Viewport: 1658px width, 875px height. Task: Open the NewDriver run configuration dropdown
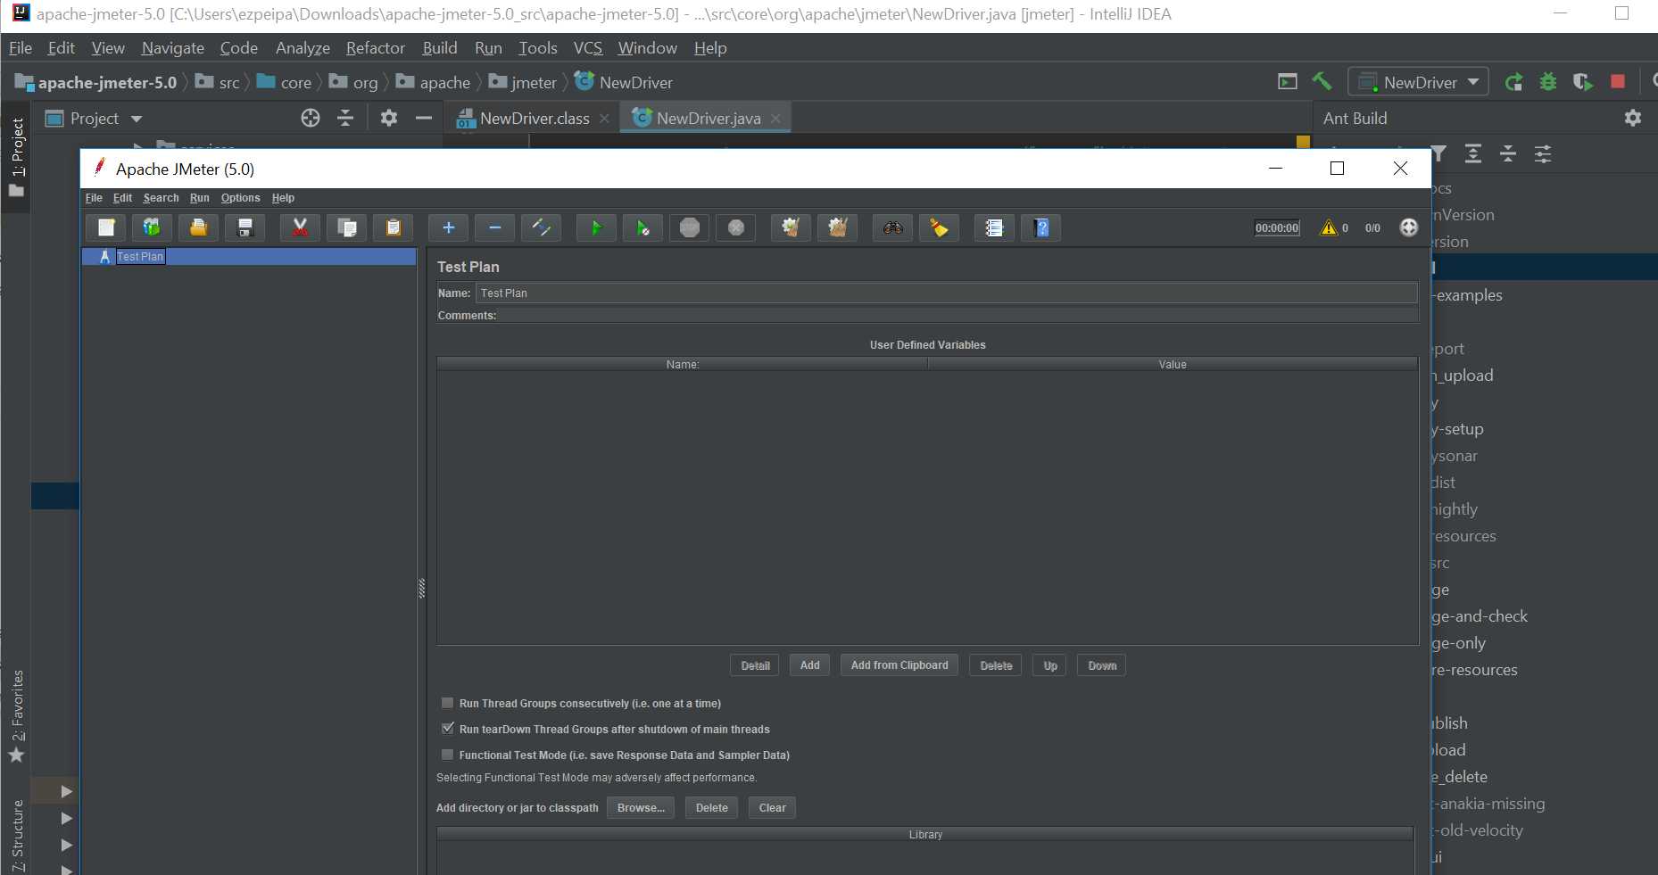pos(1419,82)
